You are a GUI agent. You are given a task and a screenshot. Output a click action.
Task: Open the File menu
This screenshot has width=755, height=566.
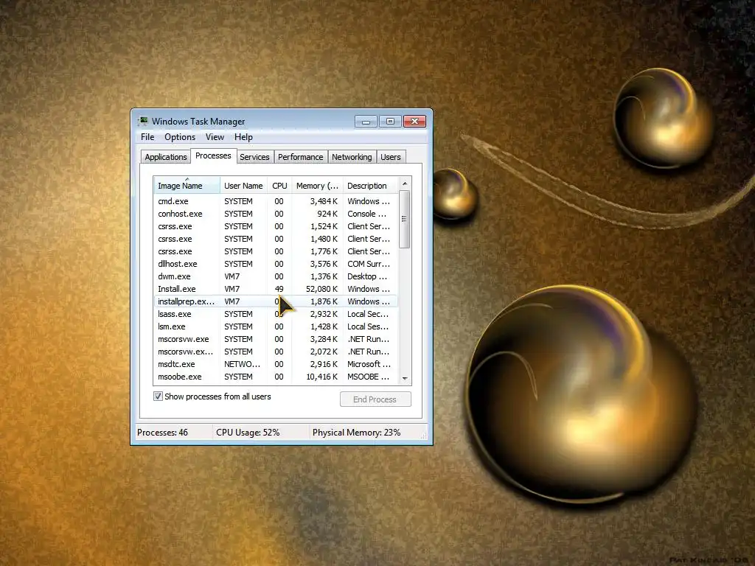147,137
